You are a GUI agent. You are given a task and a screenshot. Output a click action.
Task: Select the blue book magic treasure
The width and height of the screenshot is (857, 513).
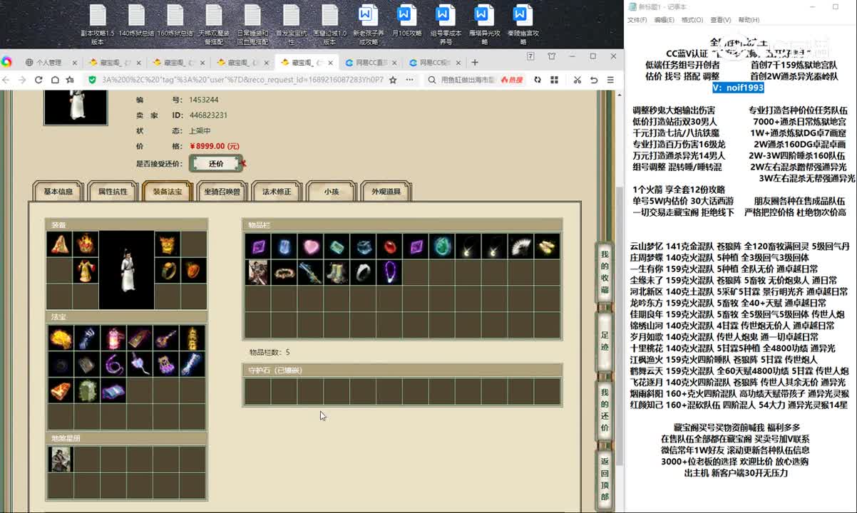click(x=113, y=390)
